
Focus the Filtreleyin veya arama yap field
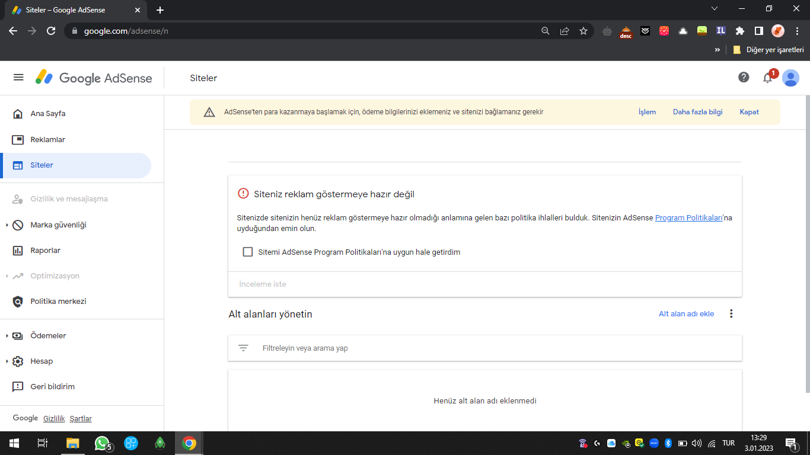coord(485,348)
